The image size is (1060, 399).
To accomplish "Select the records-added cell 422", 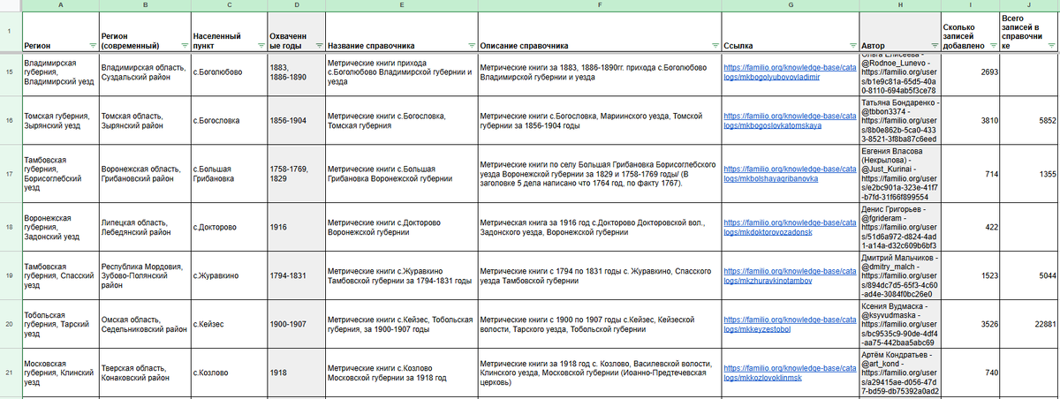I will tap(969, 227).
